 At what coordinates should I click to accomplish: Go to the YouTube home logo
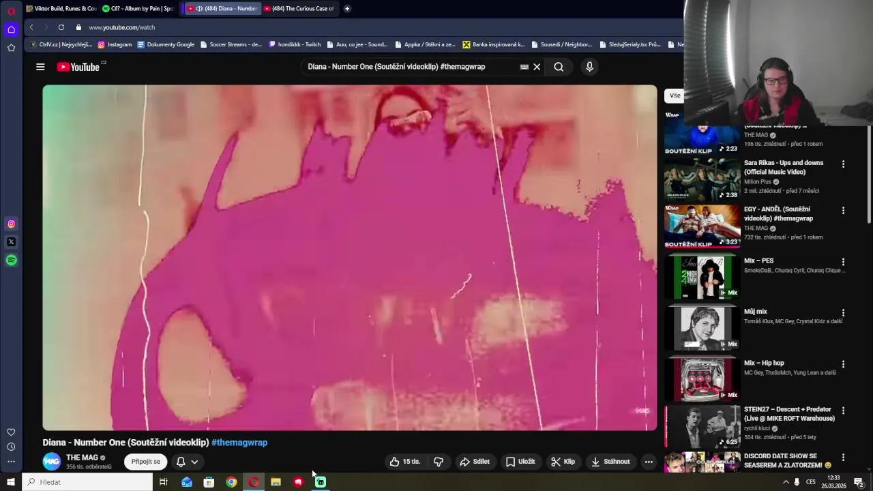click(x=78, y=67)
